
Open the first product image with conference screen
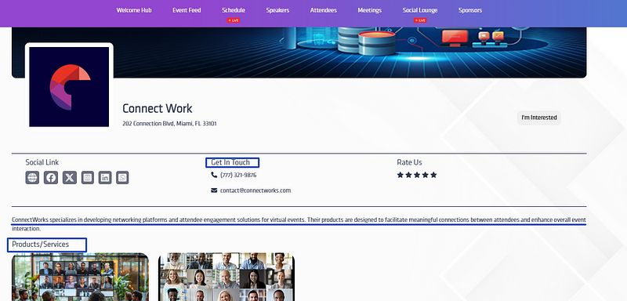click(80, 277)
